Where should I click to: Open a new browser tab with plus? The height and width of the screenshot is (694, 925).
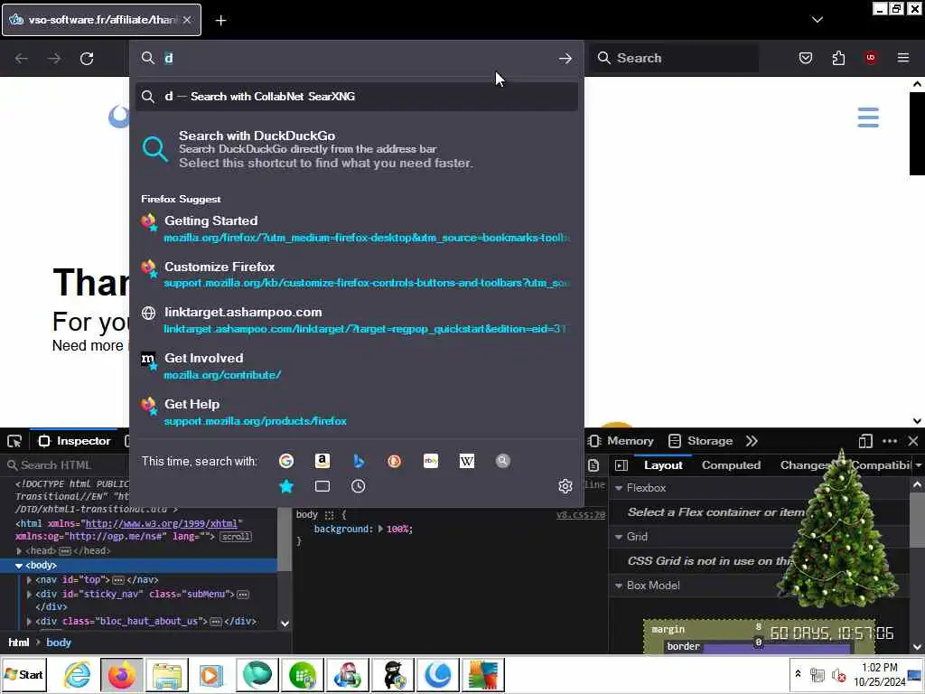click(x=220, y=21)
